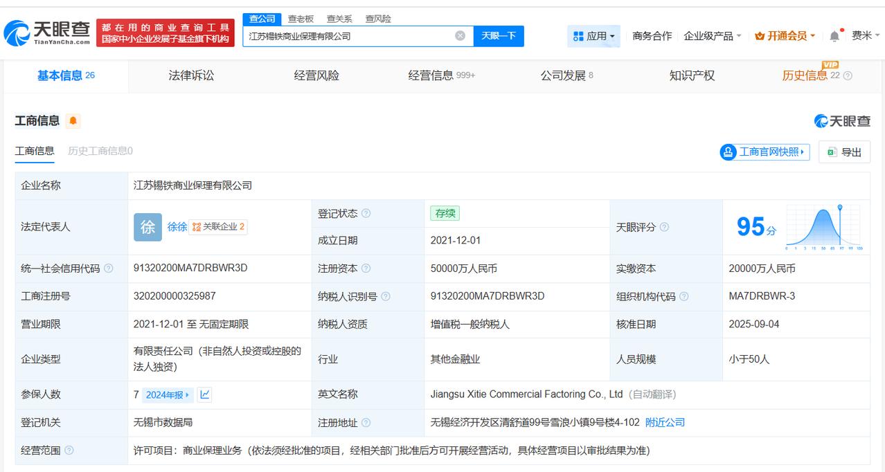885x472 pixels.
Task: Open the 关联企业 2 tag
Action: [x=218, y=227]
